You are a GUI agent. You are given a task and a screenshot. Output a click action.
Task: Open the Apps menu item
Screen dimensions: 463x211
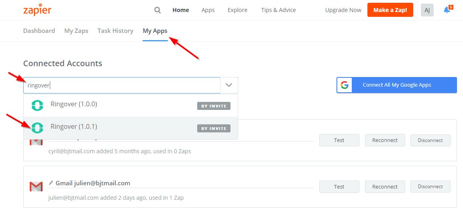pos(208,10)
